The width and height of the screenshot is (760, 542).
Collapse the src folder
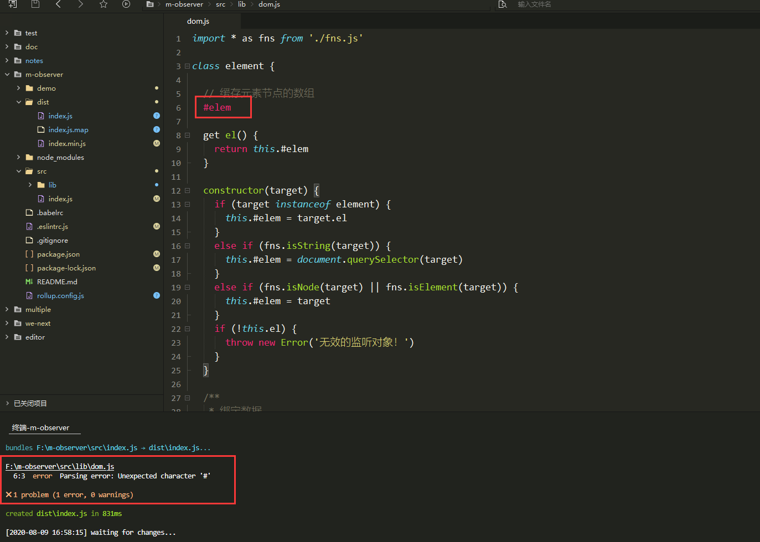(18, 171)
